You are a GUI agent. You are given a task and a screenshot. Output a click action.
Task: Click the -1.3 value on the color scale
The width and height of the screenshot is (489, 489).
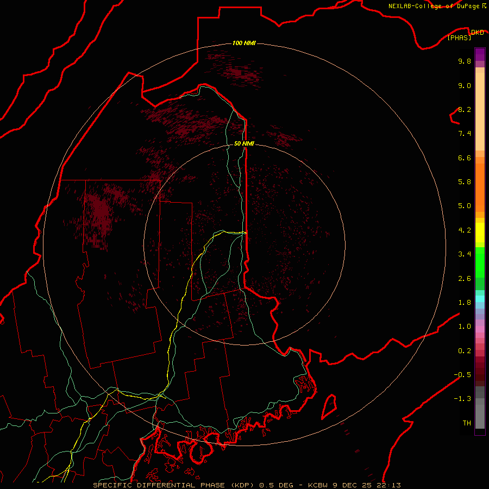462,399
